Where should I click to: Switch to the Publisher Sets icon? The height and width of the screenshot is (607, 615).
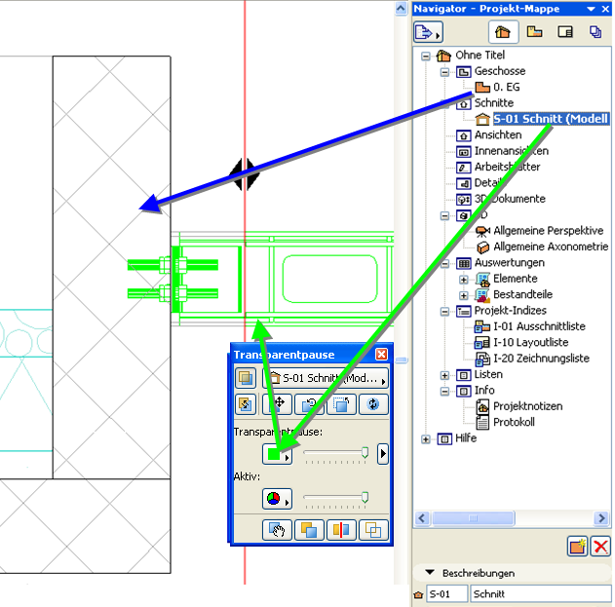(x=596, y=32)
